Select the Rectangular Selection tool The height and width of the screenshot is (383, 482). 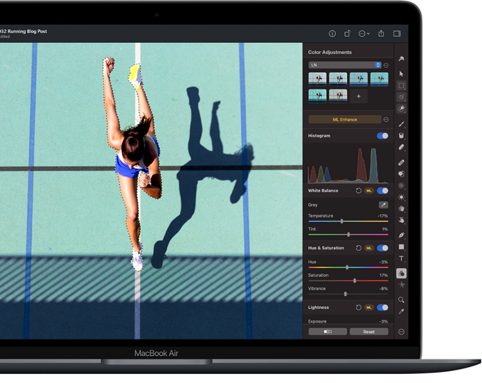(402, 86)
